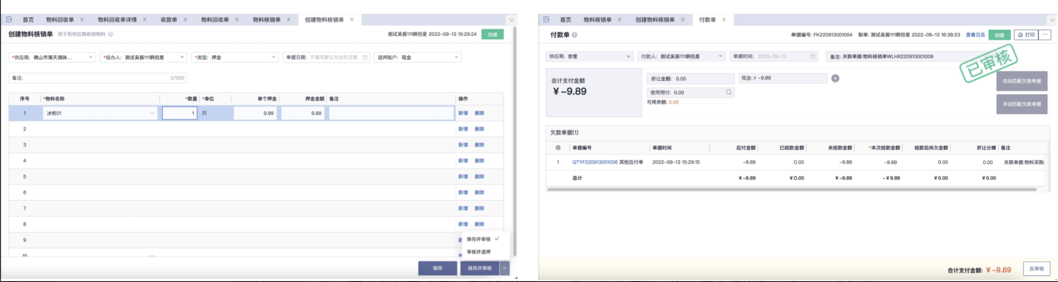Click the ellipsis picker in 冰柜01 cell
1058x282 pixels.
click(x=152, y=114)
